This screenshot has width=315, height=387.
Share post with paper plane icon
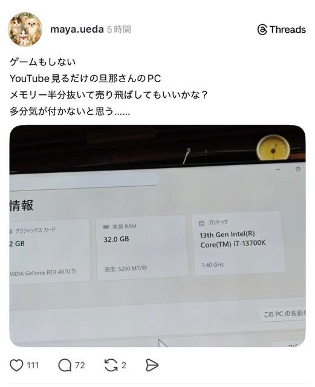point(152,365)
